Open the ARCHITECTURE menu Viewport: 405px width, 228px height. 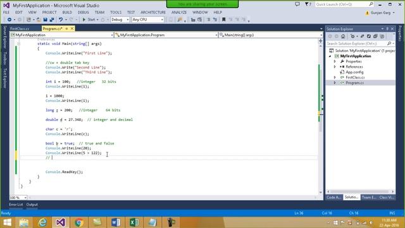coord(153,13)
